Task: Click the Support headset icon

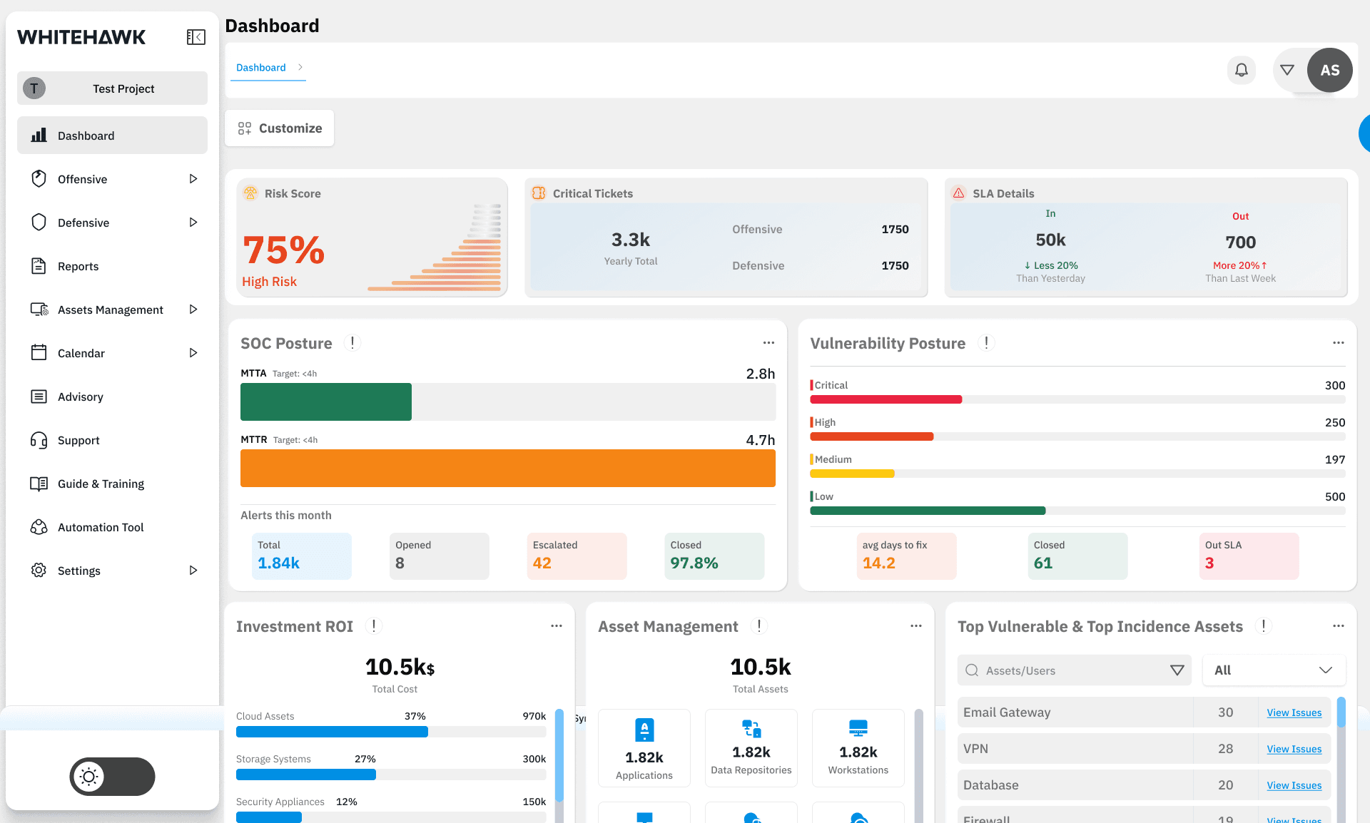Action: [39, 439]
